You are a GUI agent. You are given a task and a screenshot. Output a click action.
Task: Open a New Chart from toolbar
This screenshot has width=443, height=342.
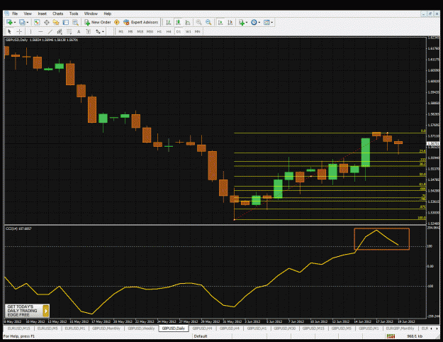pos(9,22)
